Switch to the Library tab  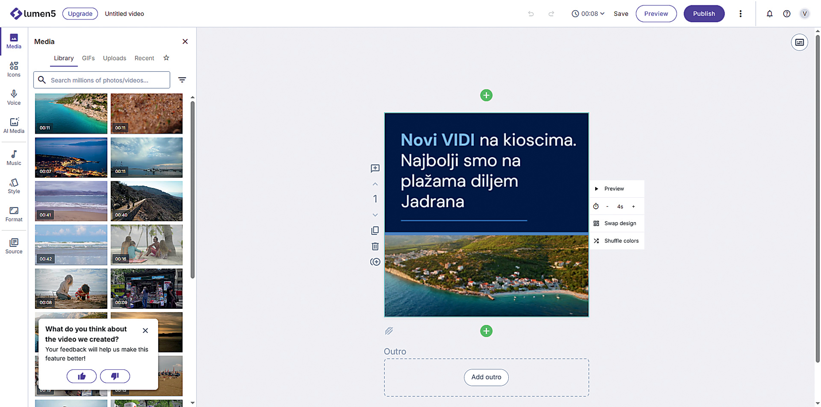pos(64,58)
